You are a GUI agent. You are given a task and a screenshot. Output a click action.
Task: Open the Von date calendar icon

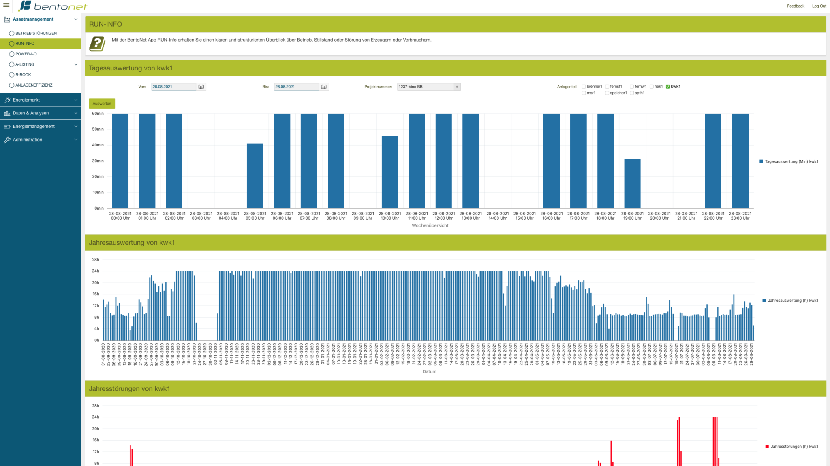(x=201, y=87)
